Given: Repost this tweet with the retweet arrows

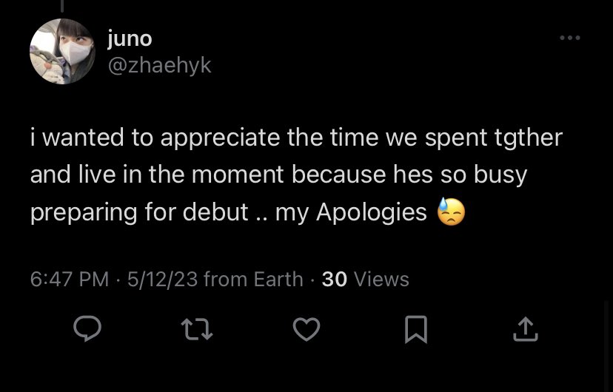Looking at the screenshot, I should (x=197, y=329).
